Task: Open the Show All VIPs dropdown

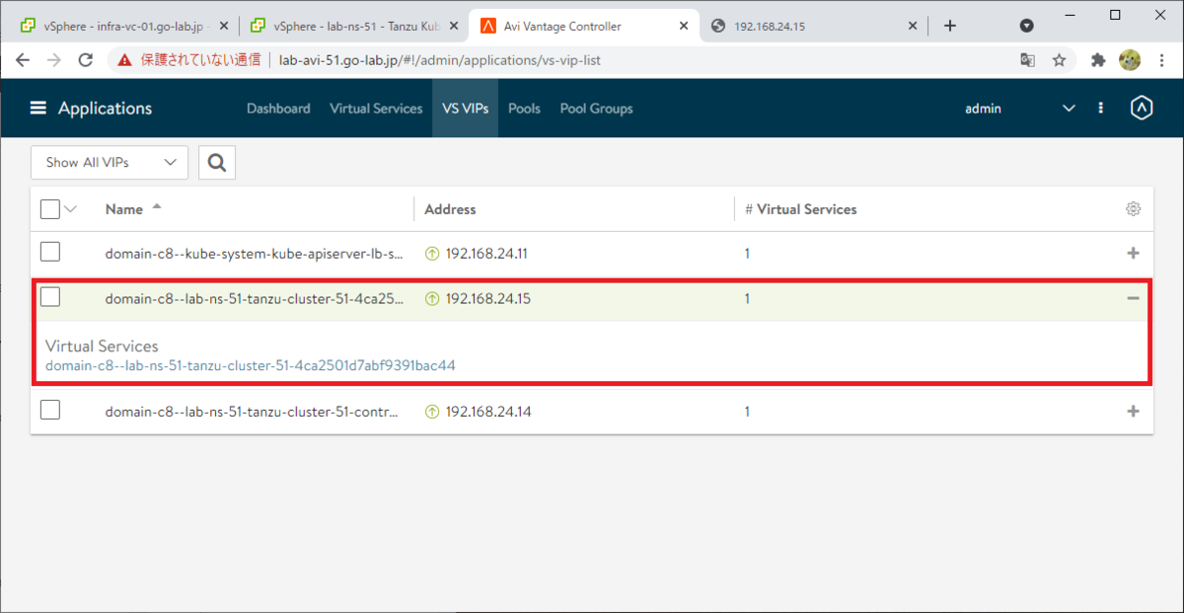Action: (110, 162)
